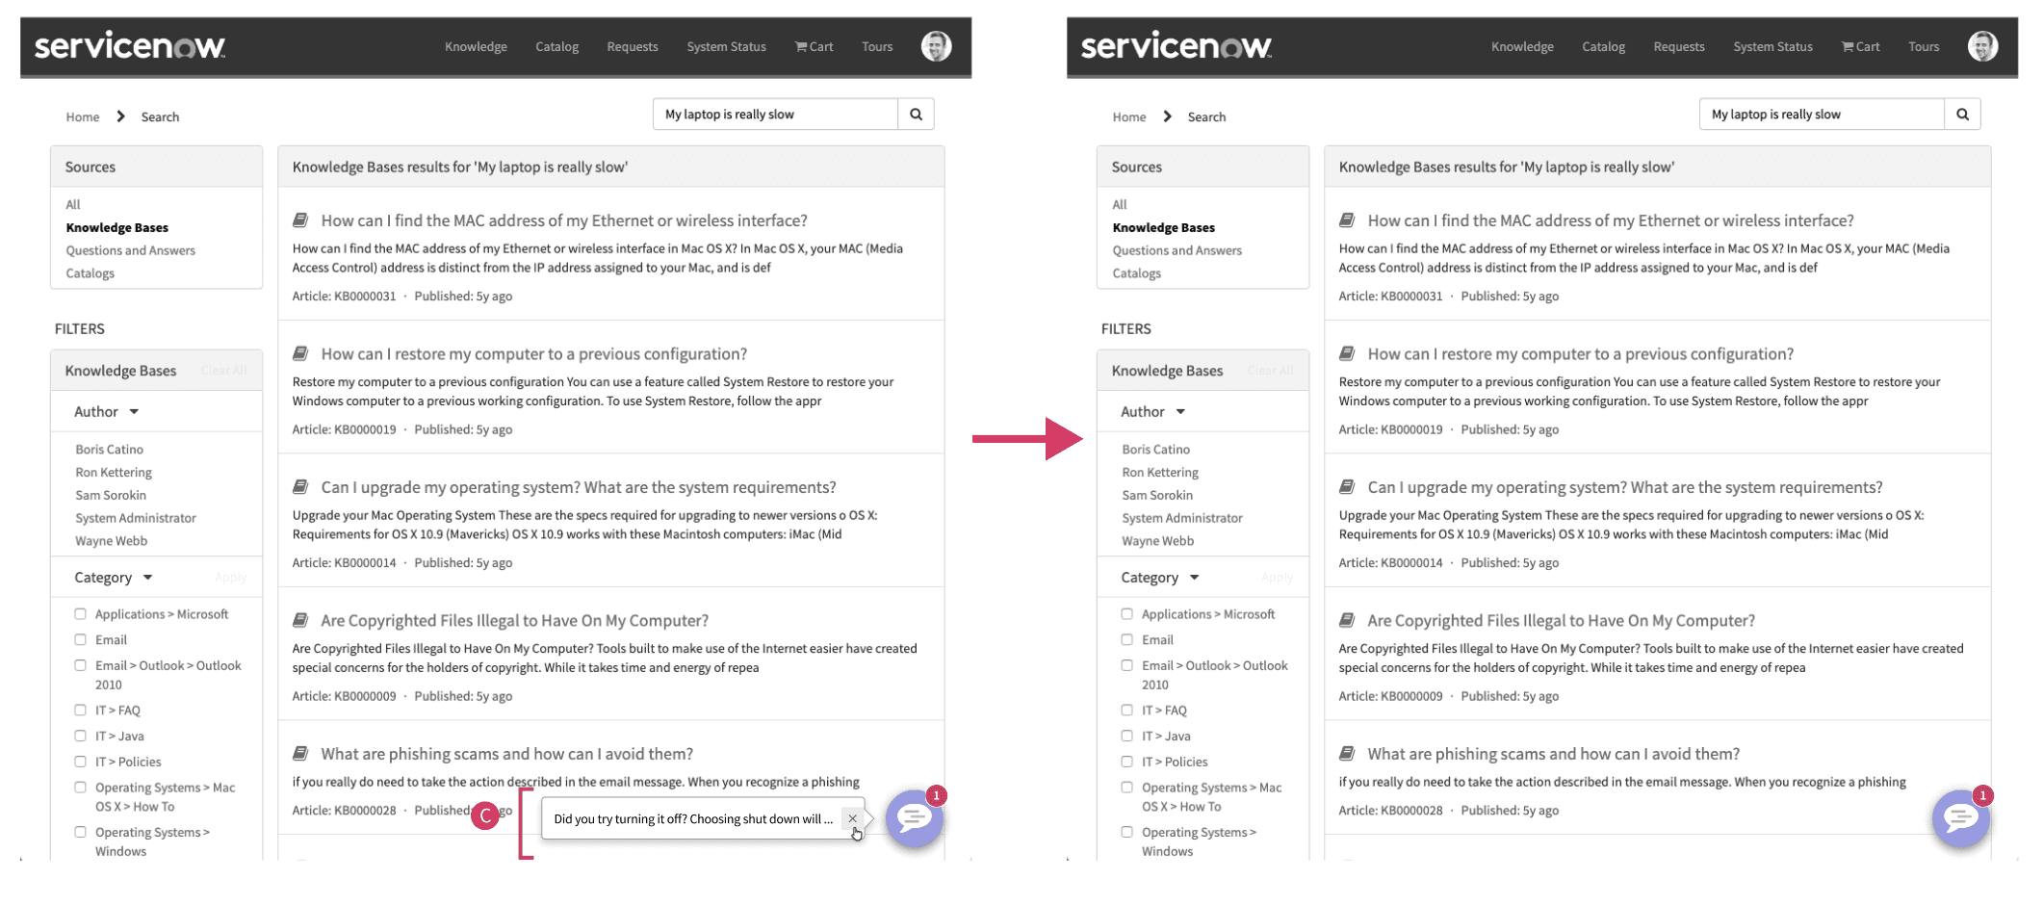Check 'Applications > Microsoft' category in left screenshot
Viewport: 2043px width, 905px height.
point(81,614)
